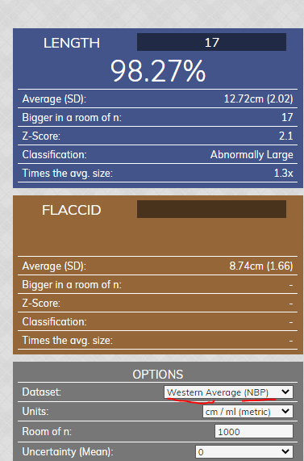Select the 12.72cm (2.02) average value
The width and height of the screenshot is (304, 461).
pos(259,98)
